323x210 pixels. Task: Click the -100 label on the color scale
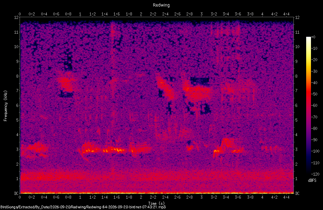click(315, 151)
